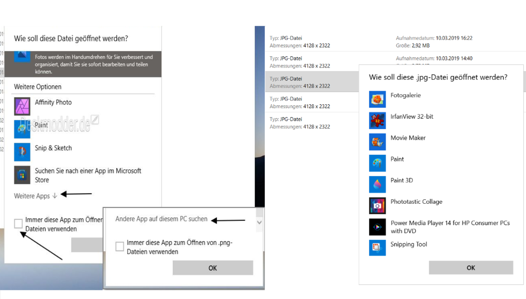Viewport: 526px width, 299px height.
Task: Click 'Andere App auf diesem PC suchen'
Action: [161, 219]
